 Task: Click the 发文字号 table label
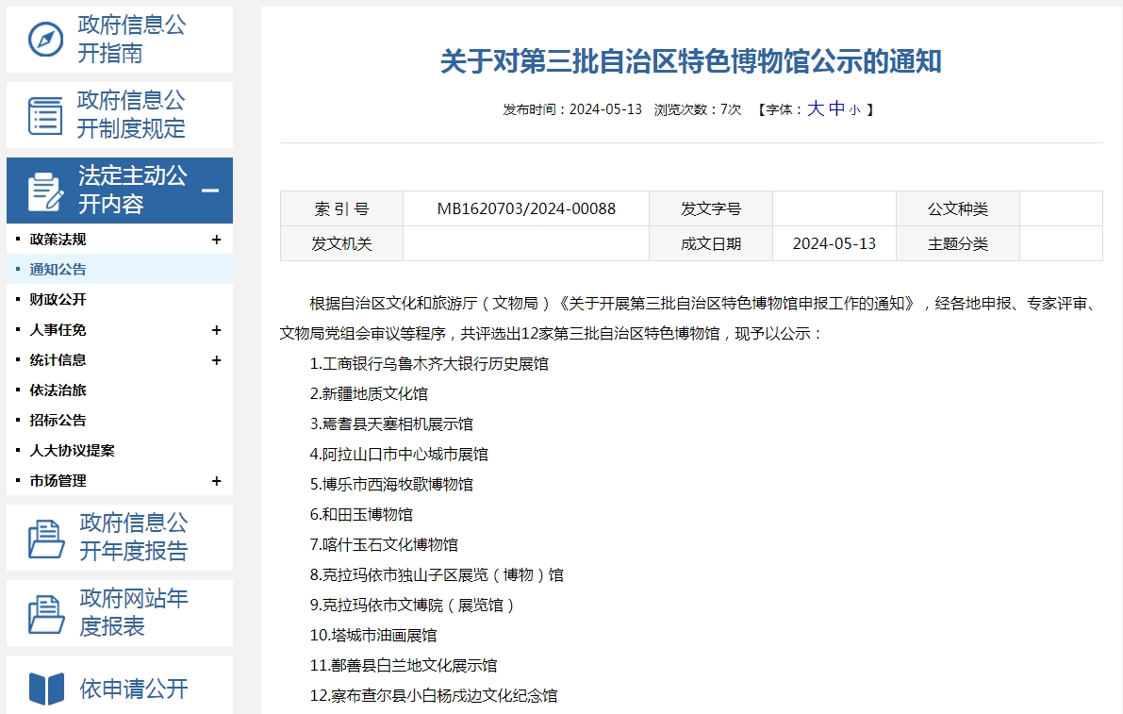tap(710, 209)
